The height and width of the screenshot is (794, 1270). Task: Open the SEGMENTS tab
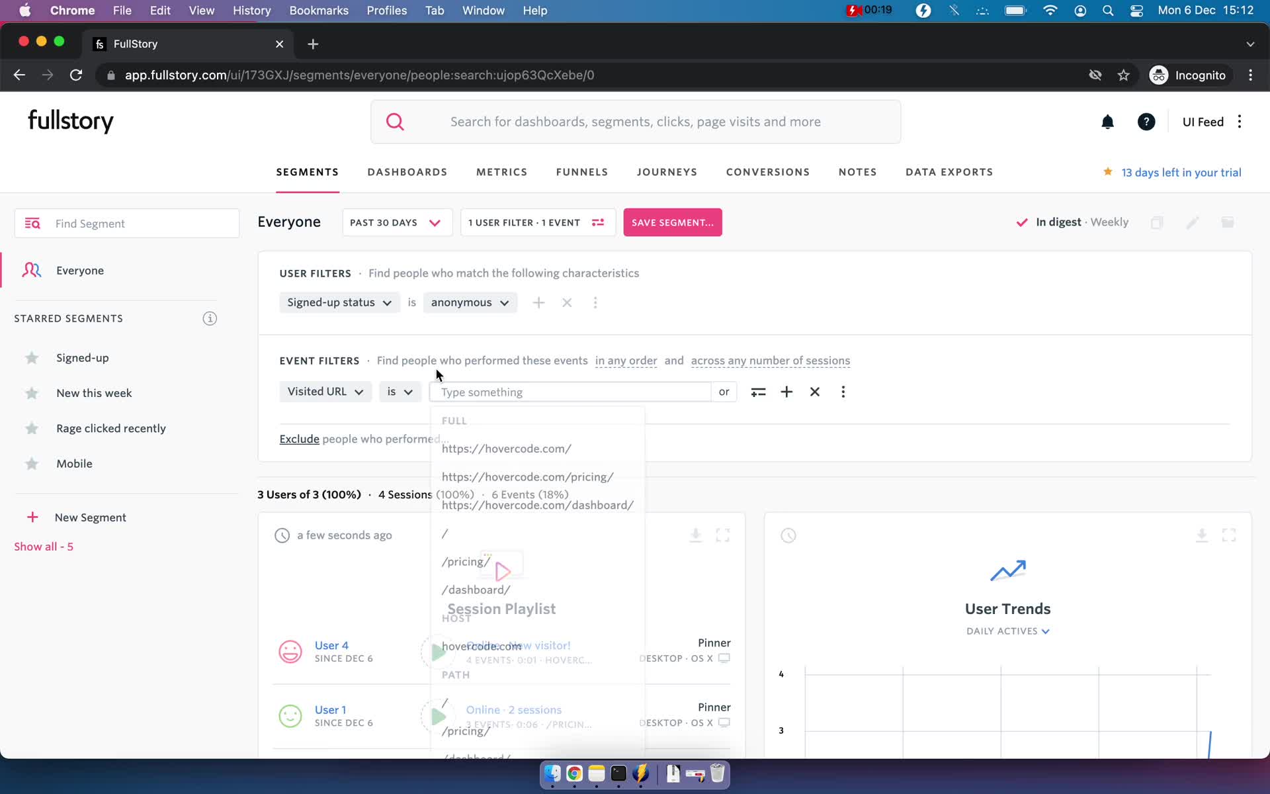tap(307, 172)
